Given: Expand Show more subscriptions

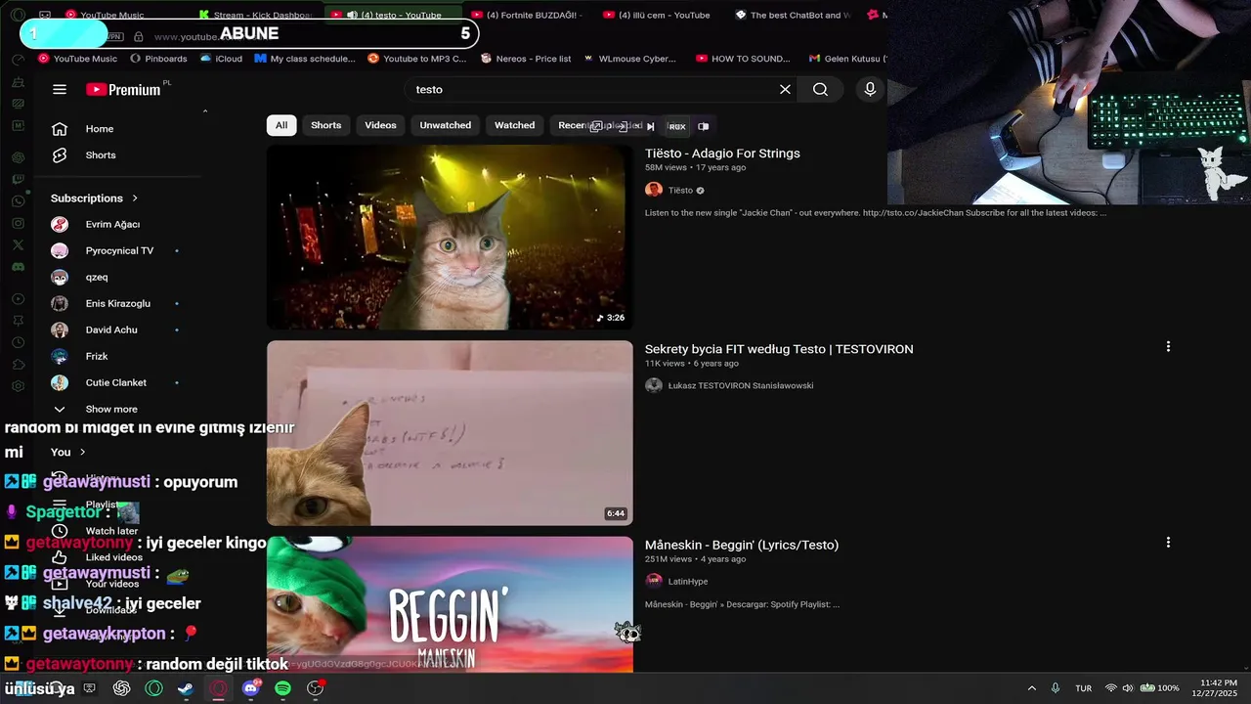Looking at the screenshot, I should pyautogui.click(x=111, y=409).
